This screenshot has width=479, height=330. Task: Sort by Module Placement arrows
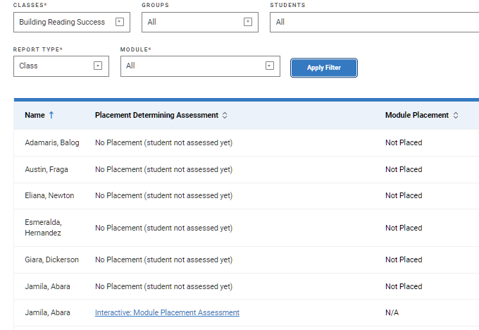click(456, 116)
